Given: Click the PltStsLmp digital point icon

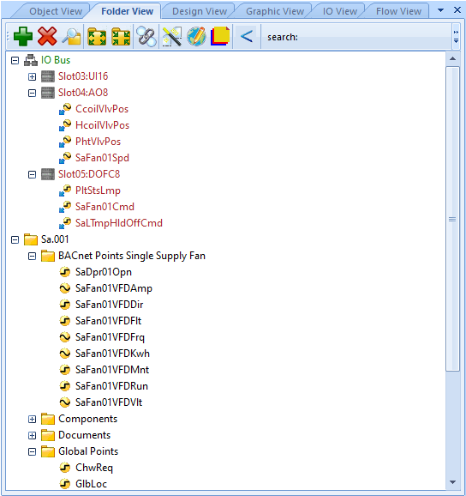Looking at the screenshot, I should 65,191.
